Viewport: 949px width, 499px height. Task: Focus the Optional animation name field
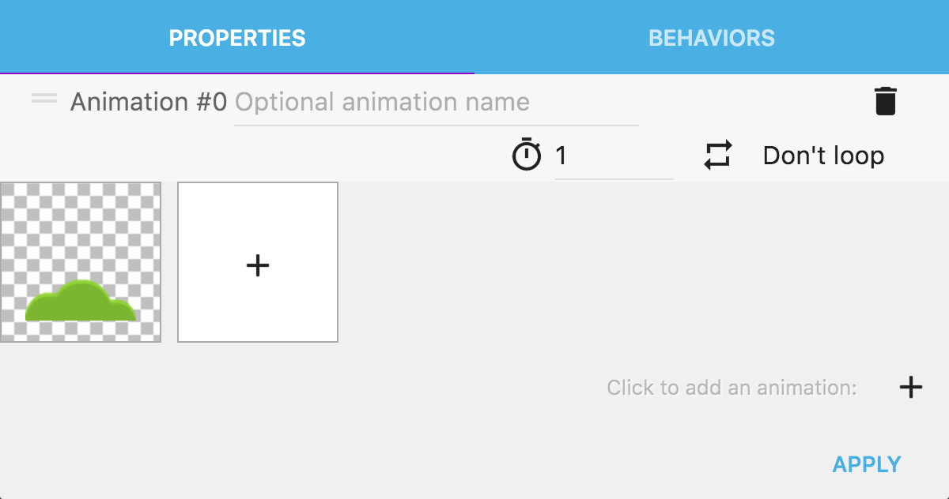(x=436, y=103)
